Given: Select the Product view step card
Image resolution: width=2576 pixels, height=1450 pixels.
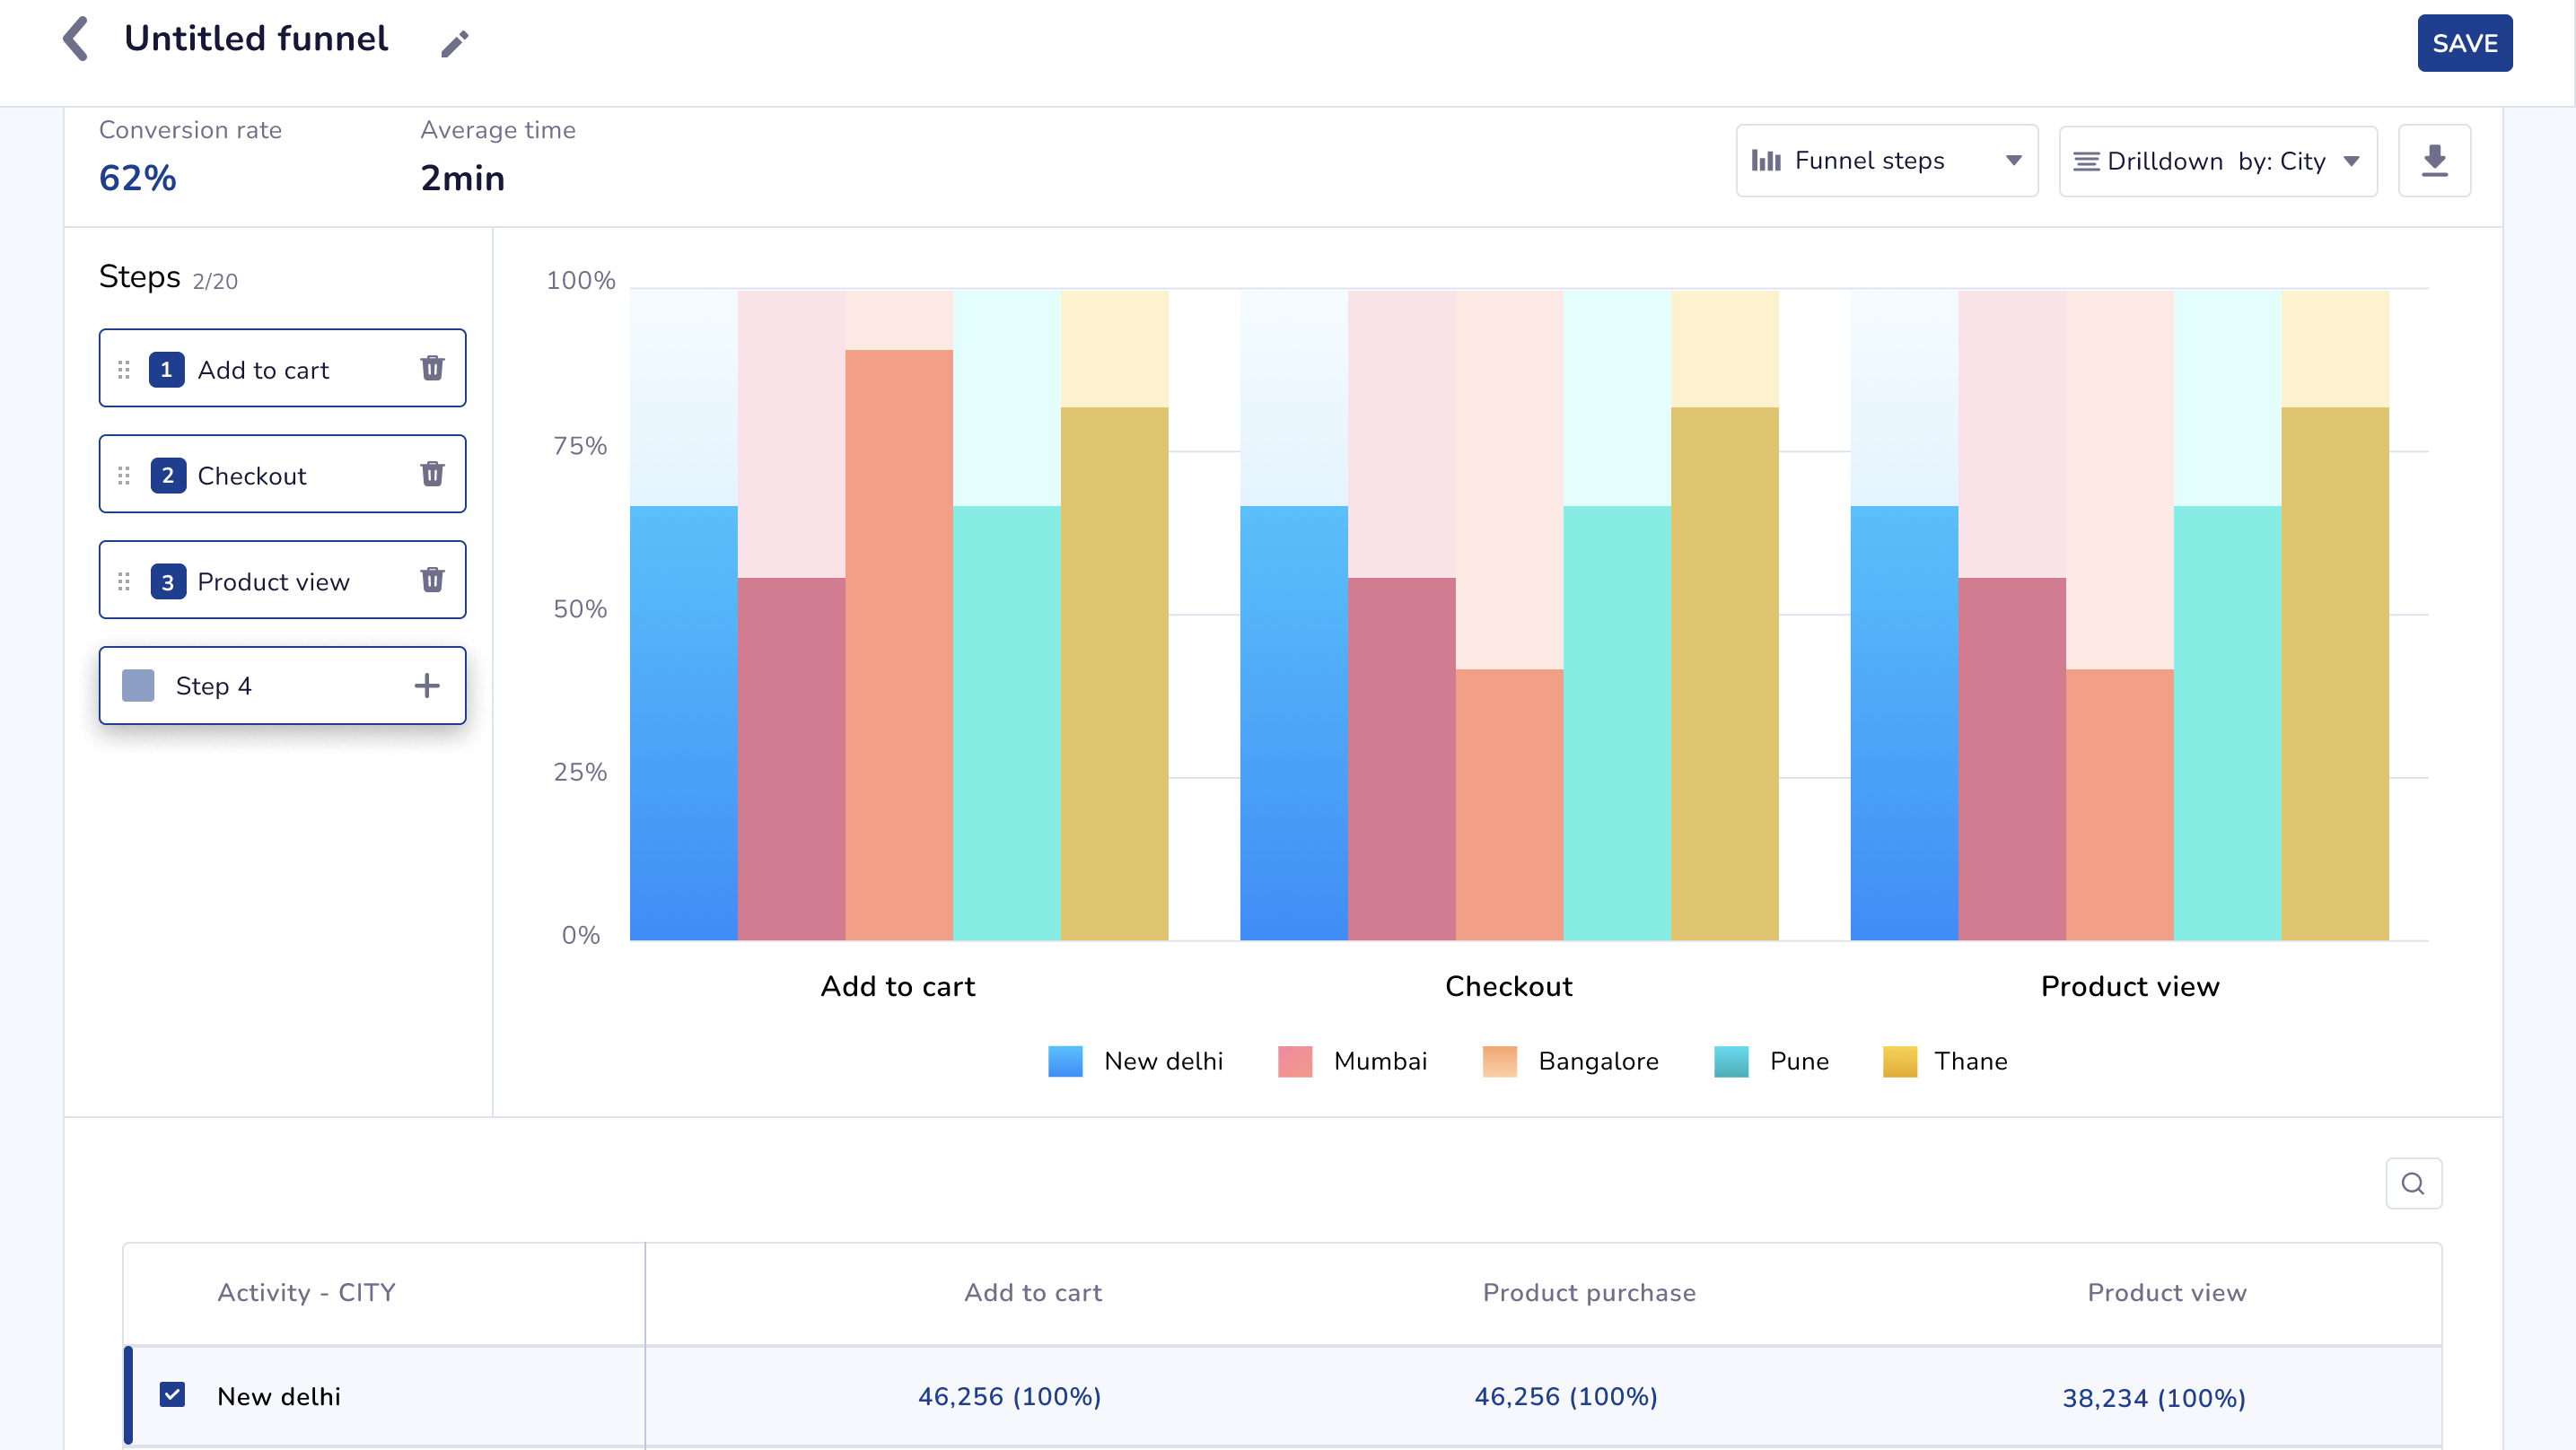Looking at the screenshot, I should 282,580.
